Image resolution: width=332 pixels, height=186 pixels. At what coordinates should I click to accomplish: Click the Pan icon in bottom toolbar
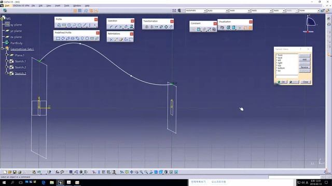tap(131, 172)
